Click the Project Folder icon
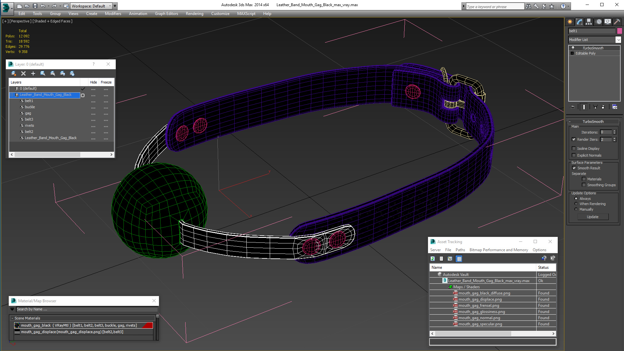 tap(66, 6)
